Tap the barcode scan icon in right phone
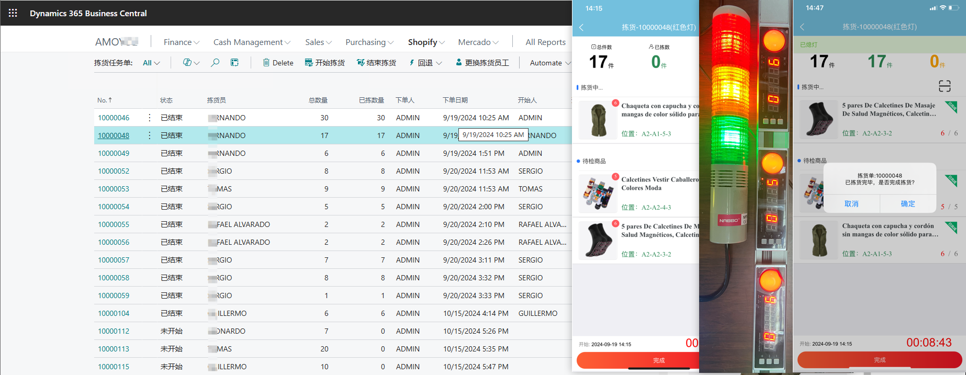 pos(944,86)
